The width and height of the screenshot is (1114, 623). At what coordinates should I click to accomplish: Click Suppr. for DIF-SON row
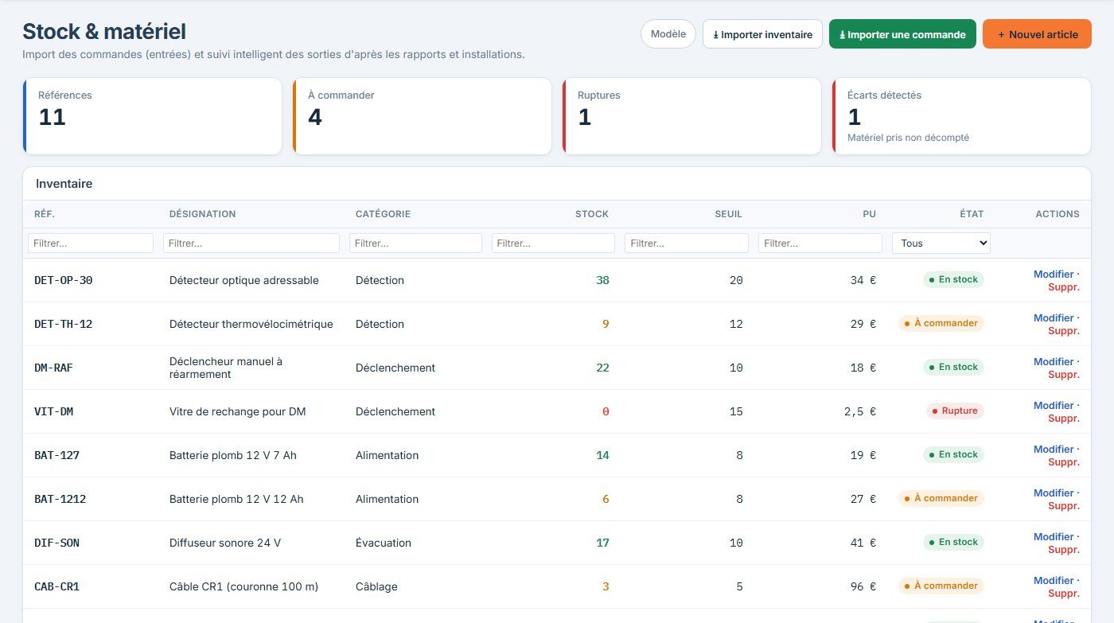[1064, 550]
